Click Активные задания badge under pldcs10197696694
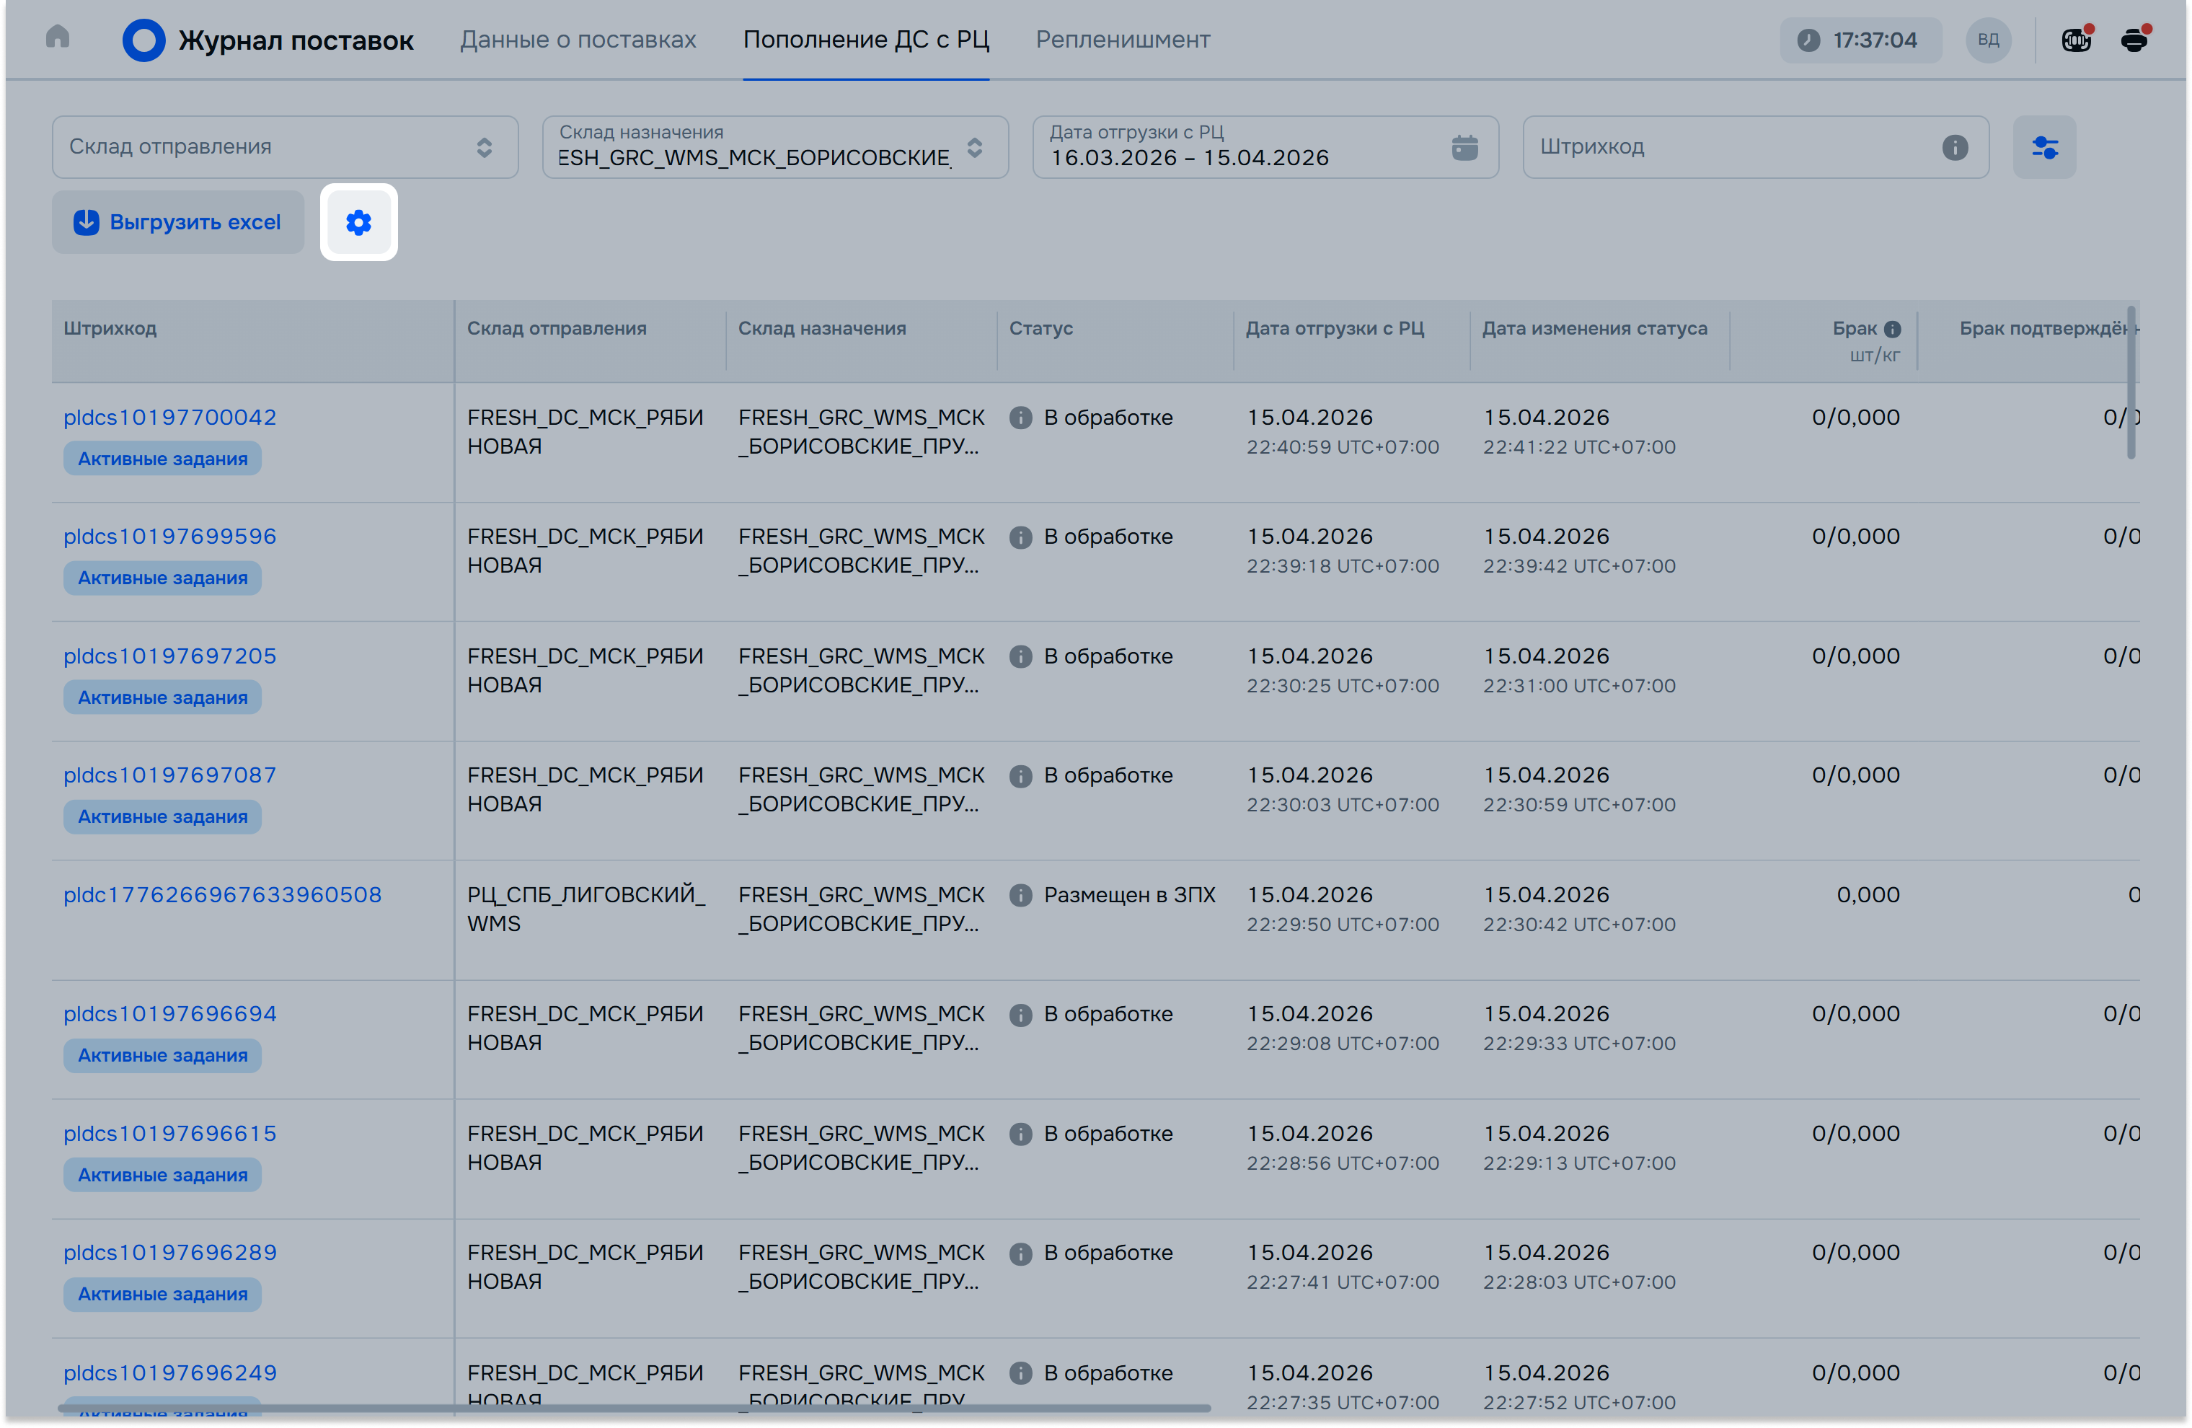The width and height of the screenshot is (2192, 1428). coord(162,1055)
